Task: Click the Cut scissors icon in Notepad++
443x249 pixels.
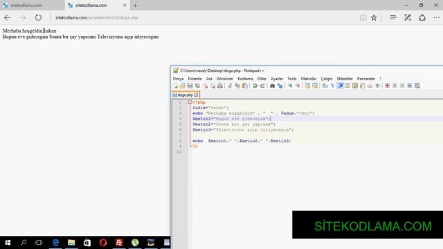Action: pos(230,86)
